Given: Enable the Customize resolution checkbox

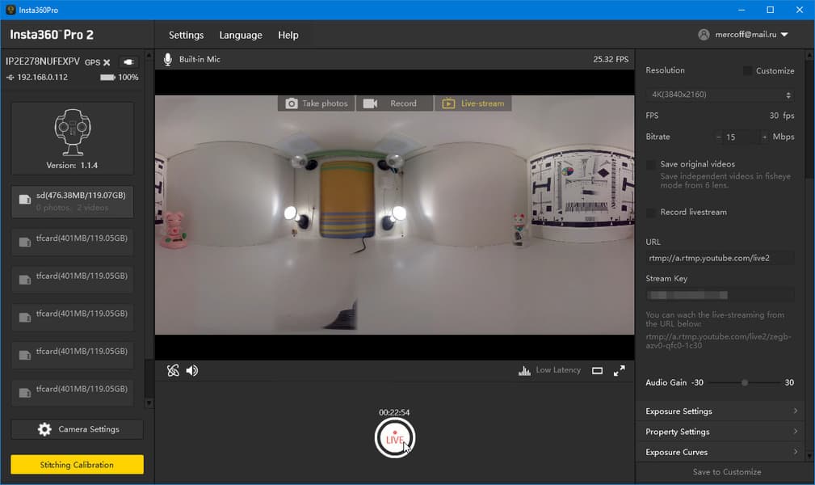Looking at the screenshot, I should pyautogui.click(x=748, y=71).
